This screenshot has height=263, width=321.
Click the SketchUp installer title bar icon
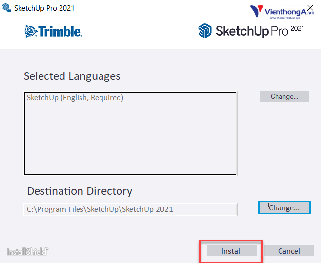[x=6, y=8]
